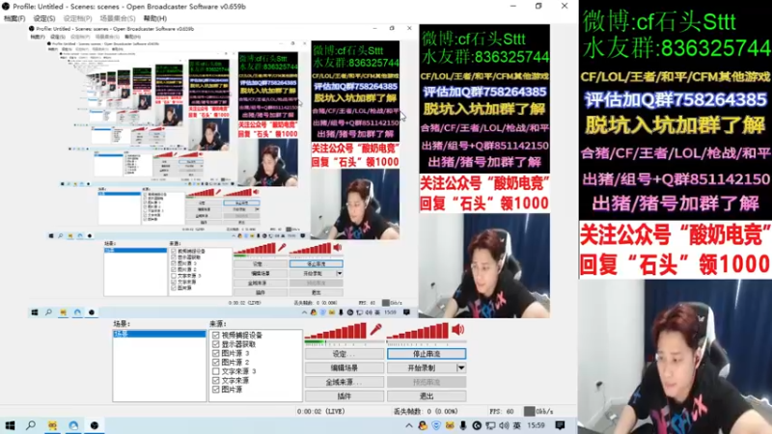The height and width of the screenshot is (434, 772).
Task: Click the microphone icon in system tray
Action: pyautogui.click(x=463, y=425)
